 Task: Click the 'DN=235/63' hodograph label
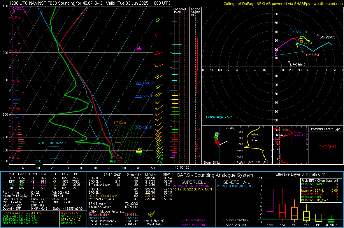pyautogui.click(x=327, y=37)
